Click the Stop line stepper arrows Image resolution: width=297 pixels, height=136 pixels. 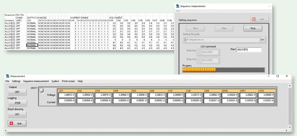coord(199,60)
